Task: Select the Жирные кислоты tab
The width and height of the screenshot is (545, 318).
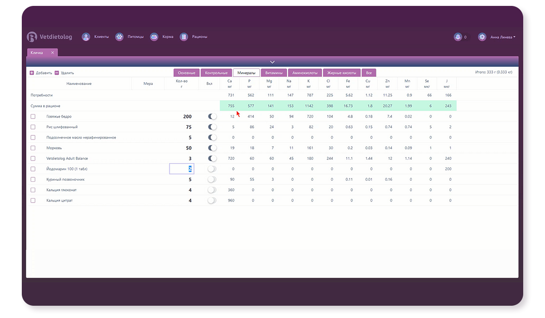Action: pos(342,73)
